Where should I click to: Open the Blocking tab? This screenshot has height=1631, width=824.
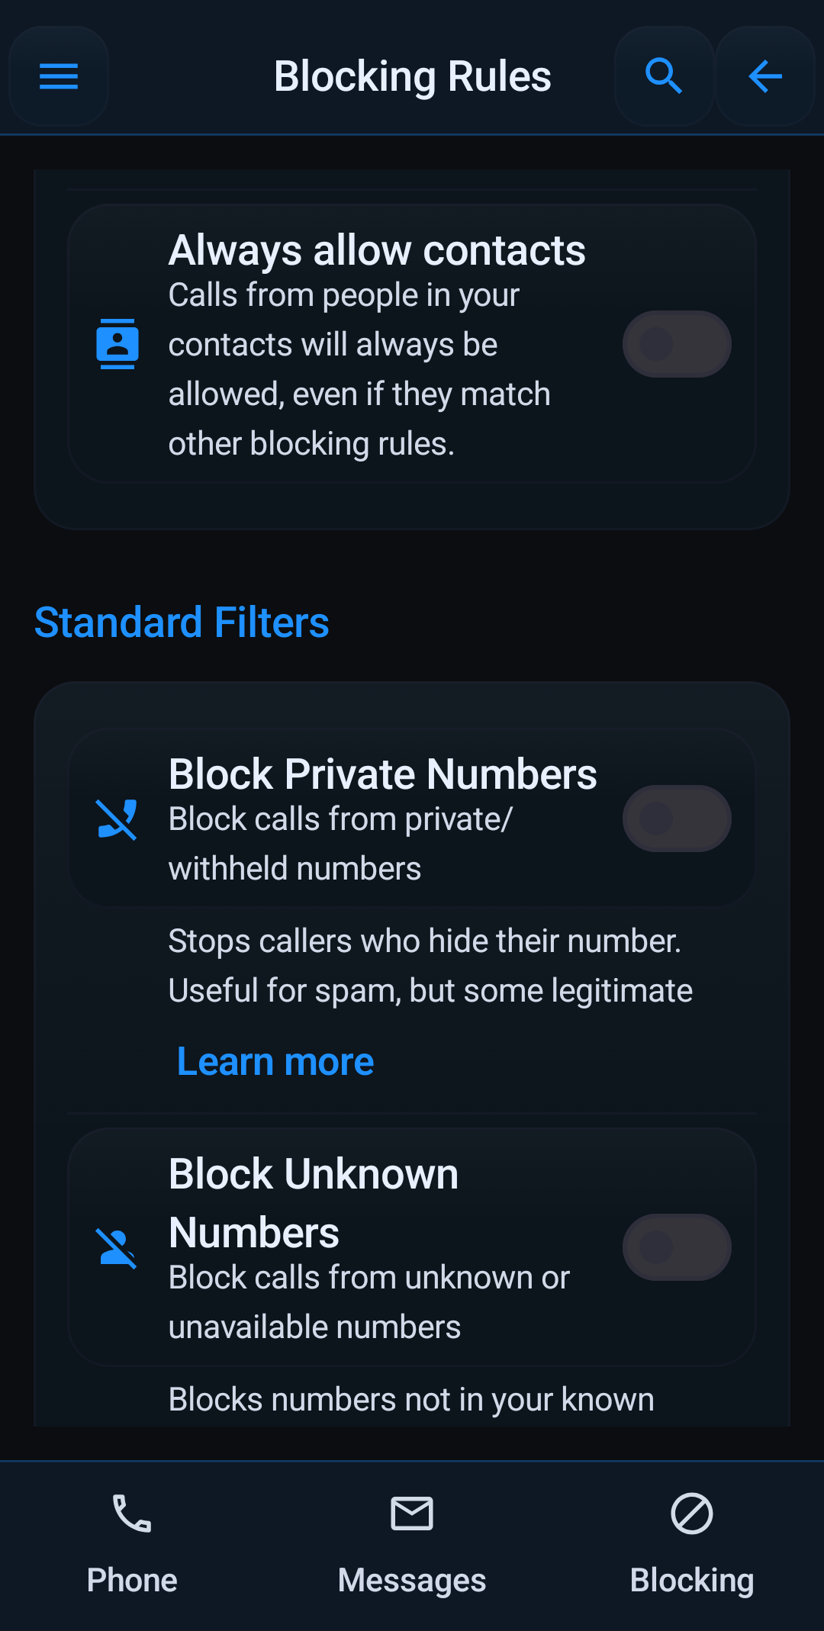(x=690, y=1541)
